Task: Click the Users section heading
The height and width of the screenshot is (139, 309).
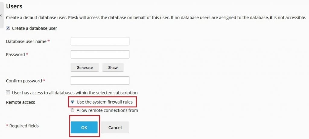Action: point(14,6)
